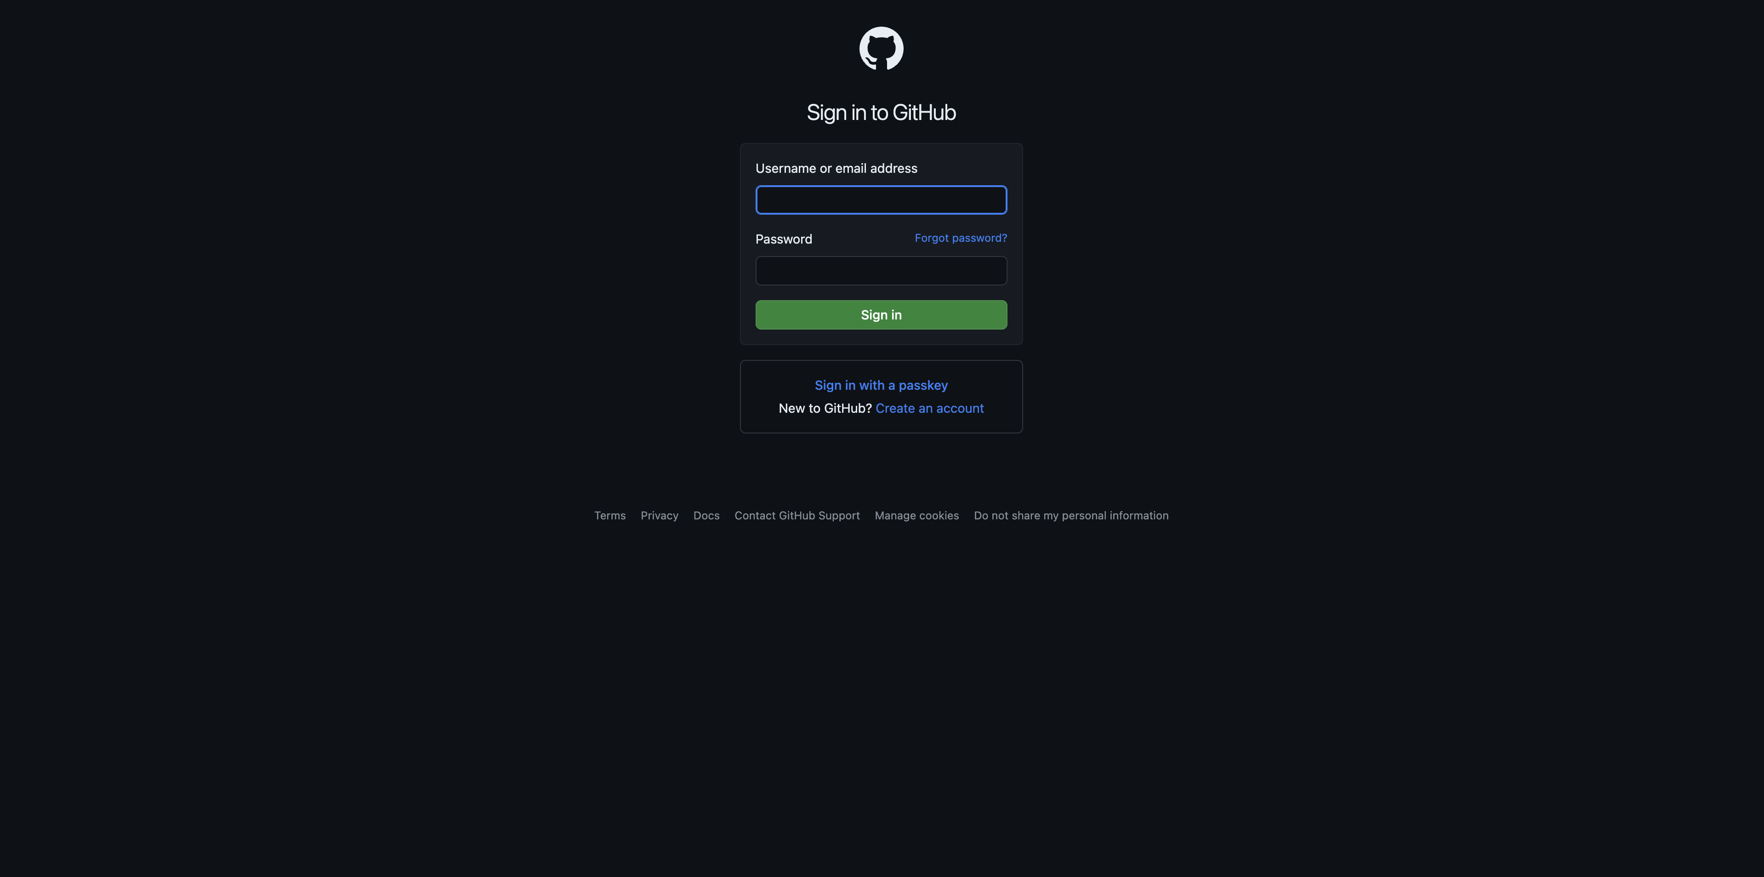This screenshot has width=1764, height=877.
Task: Submit the login form
Action: click(882, 315)
